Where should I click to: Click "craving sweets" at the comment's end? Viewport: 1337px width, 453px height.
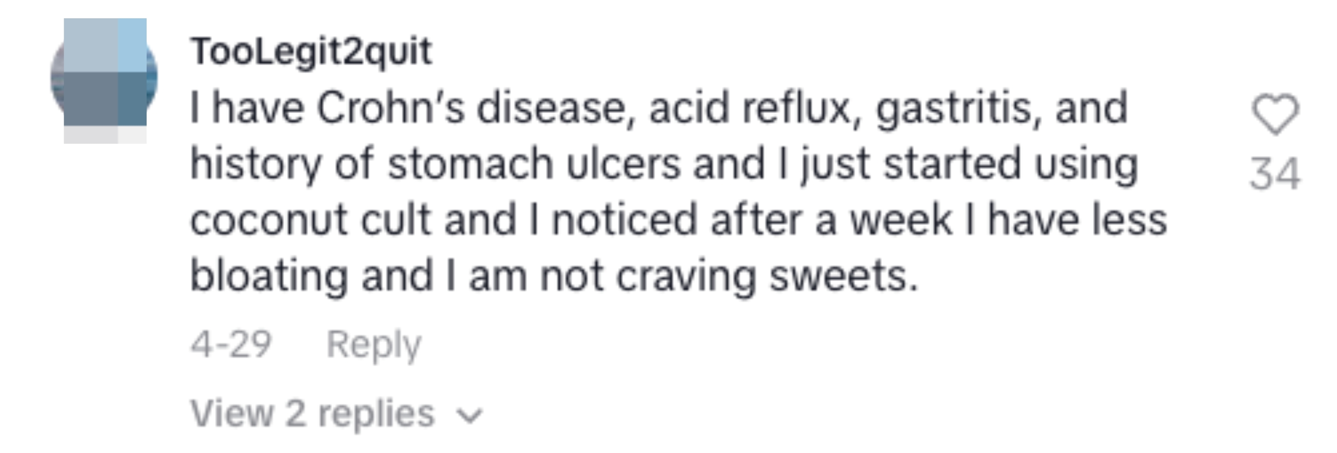[x=766, y=276]
